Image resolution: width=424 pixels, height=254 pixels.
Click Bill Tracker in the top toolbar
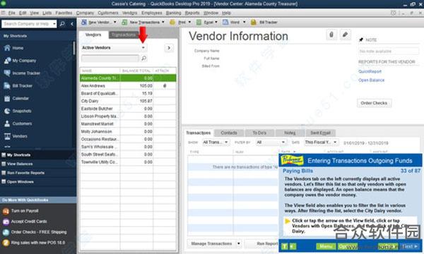[264, 22]
